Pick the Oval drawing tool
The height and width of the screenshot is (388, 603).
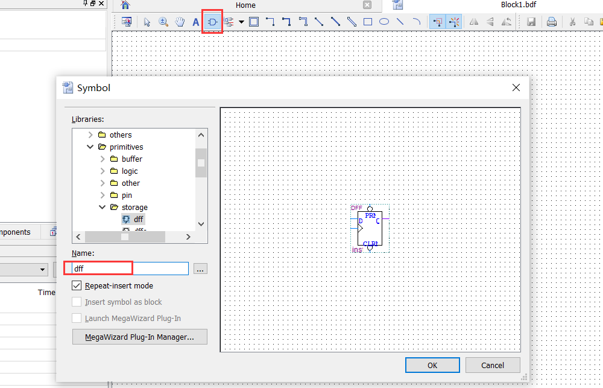[384, 22]
